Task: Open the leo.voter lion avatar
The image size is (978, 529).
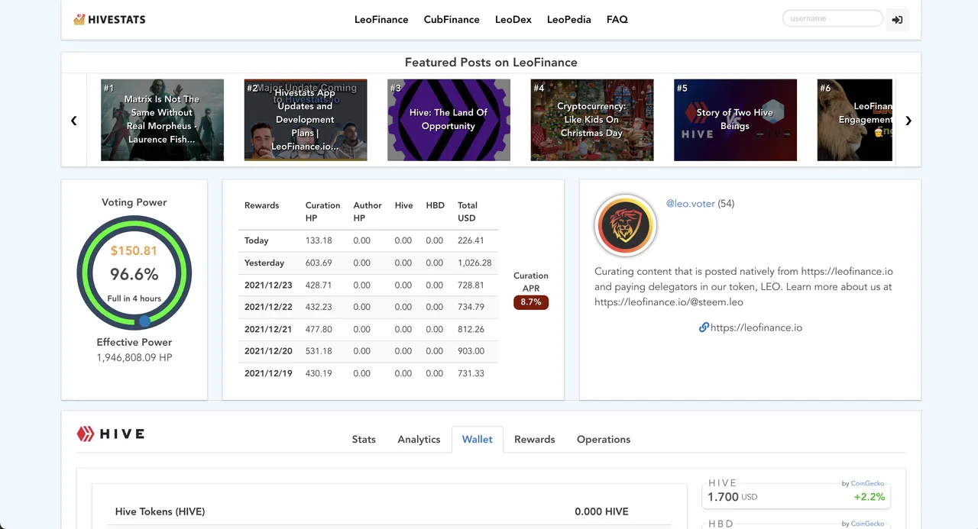Action: [x=625, y=225]
